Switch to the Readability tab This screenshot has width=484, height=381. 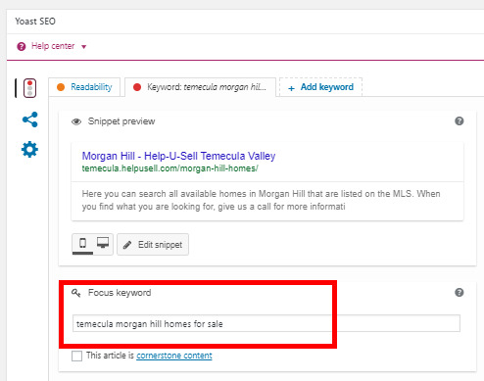84,87
